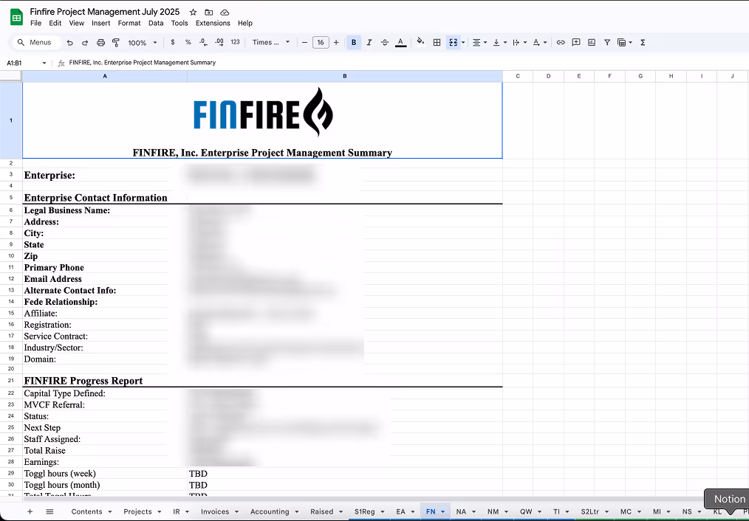Select the 'Enterprise Contact Information' cell
This screenshot has height=521, width=749.
(105, 198)
